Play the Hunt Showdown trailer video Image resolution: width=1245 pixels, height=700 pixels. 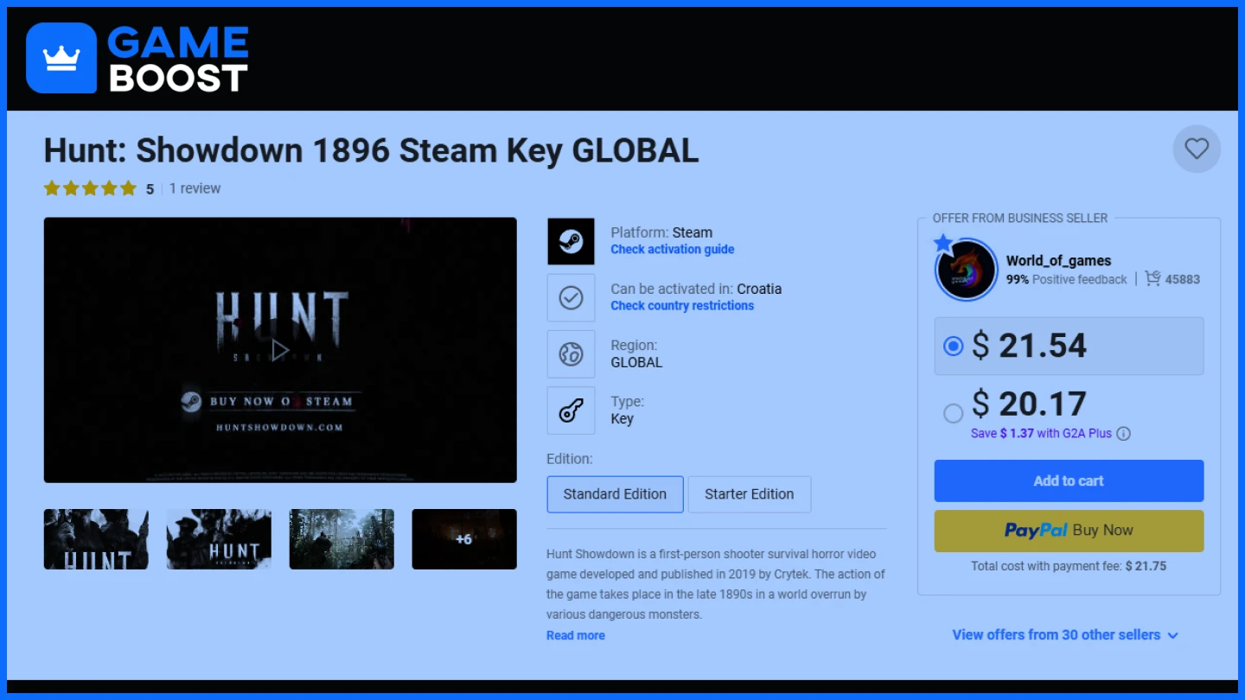tap(280, 350)
